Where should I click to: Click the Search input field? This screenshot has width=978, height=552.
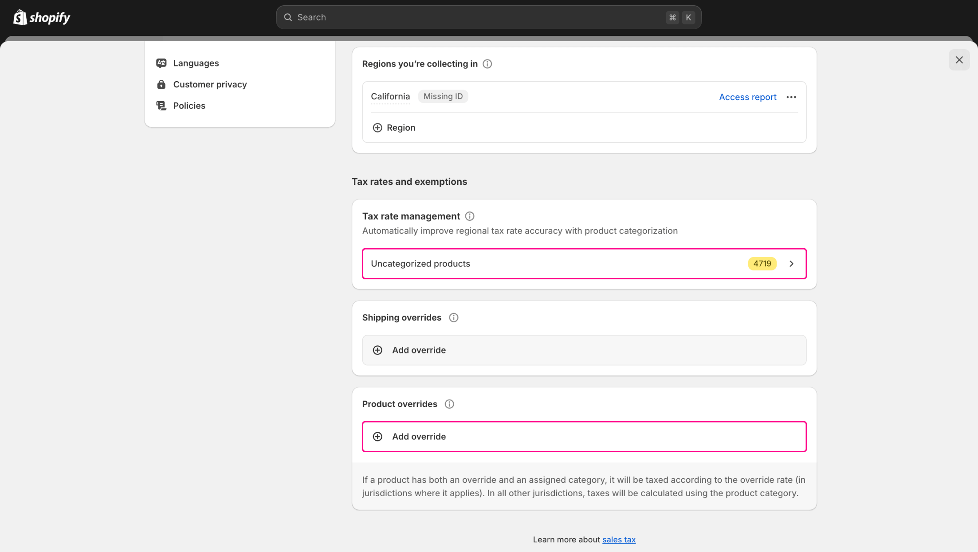(479, 17)
